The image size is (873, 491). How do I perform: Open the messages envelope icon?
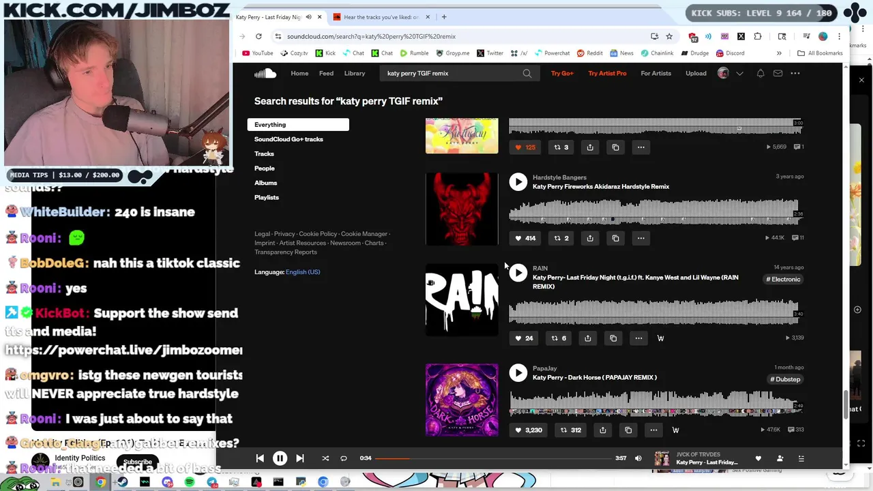pyautogui.click(x=778, y=73)
